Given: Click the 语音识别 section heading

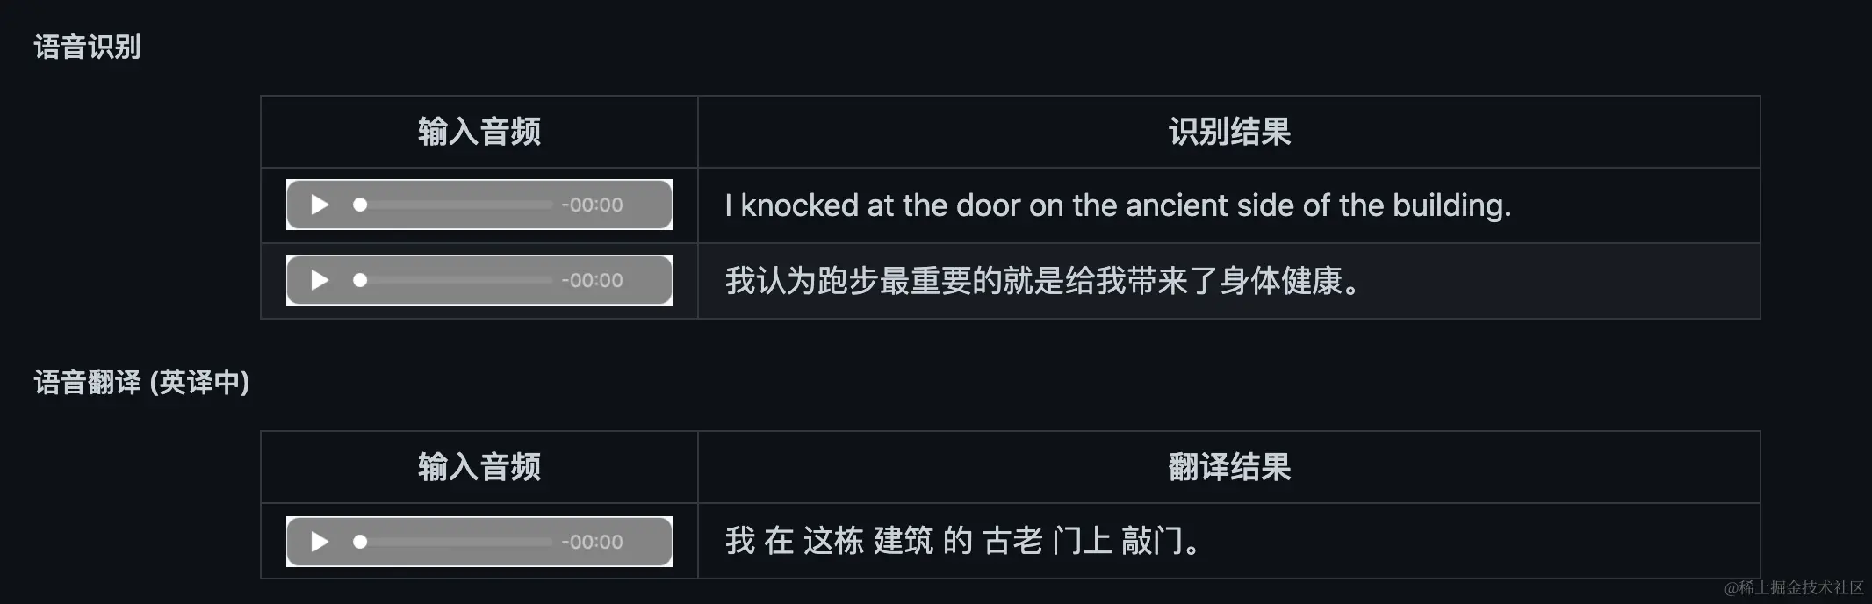Looking at the screenshot, I should click(x=87, y=47).
